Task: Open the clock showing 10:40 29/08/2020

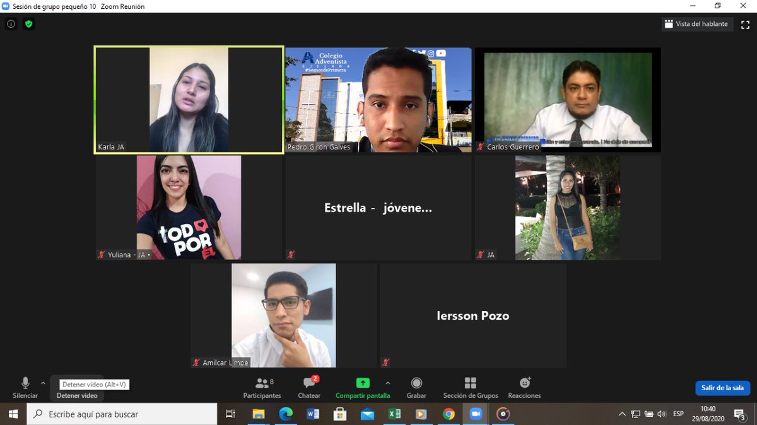Action: (708, 414)
